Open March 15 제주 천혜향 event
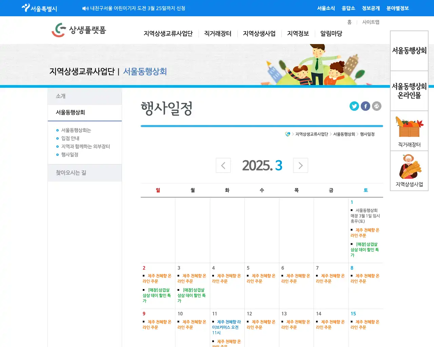 pyautogui.click(x=365, y=325)
